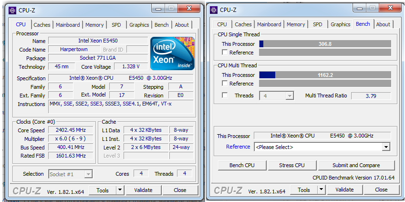Switch to Bench tab in left window
The image size is (405, 202).
(x=161, y=25)
